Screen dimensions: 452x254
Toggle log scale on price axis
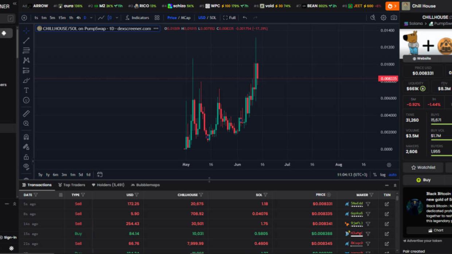click(383, 175)
